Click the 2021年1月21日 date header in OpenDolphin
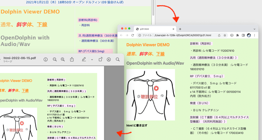 pos(75,2)
